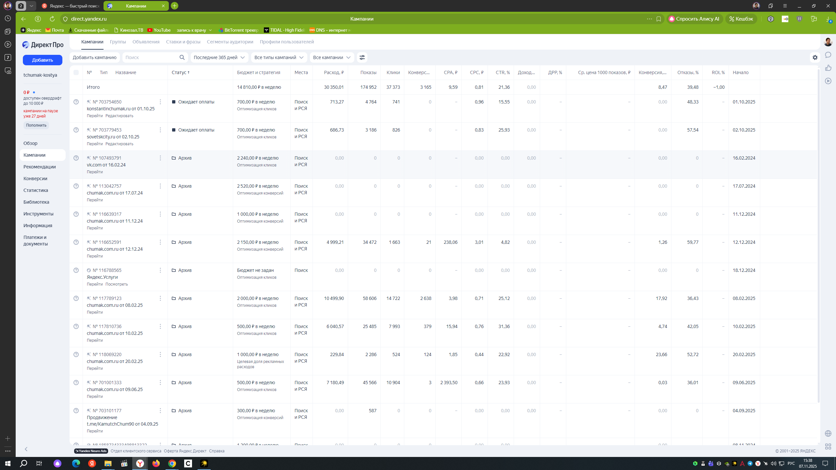Switch to the Группы tab
Viewport: 836px width, 470px height.
click(118, 42)
